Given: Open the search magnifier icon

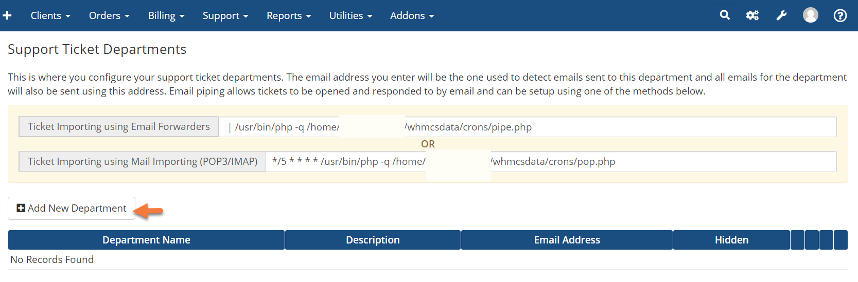Looking at the screenshot, I should 725,15.
